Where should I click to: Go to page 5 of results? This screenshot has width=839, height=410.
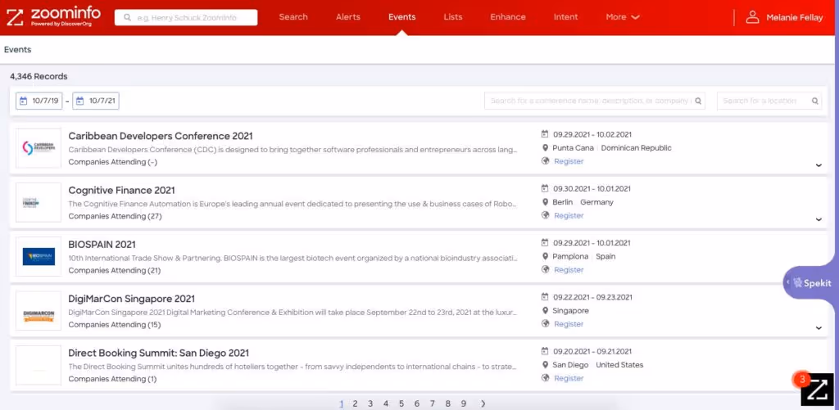(401, 403)
